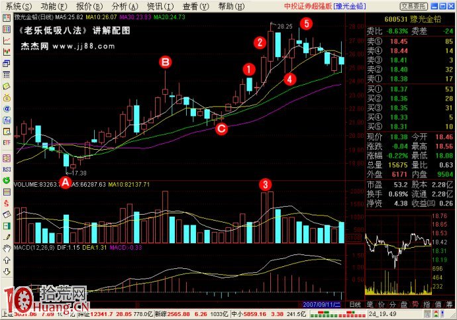Open the colored grid icon in left toolbar
This screenshot has width=457, height=320.
coord(7,29)
